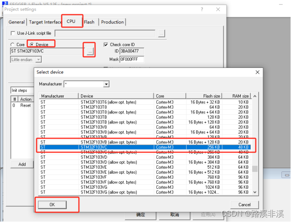Click the Add init step button

[22, 164]
